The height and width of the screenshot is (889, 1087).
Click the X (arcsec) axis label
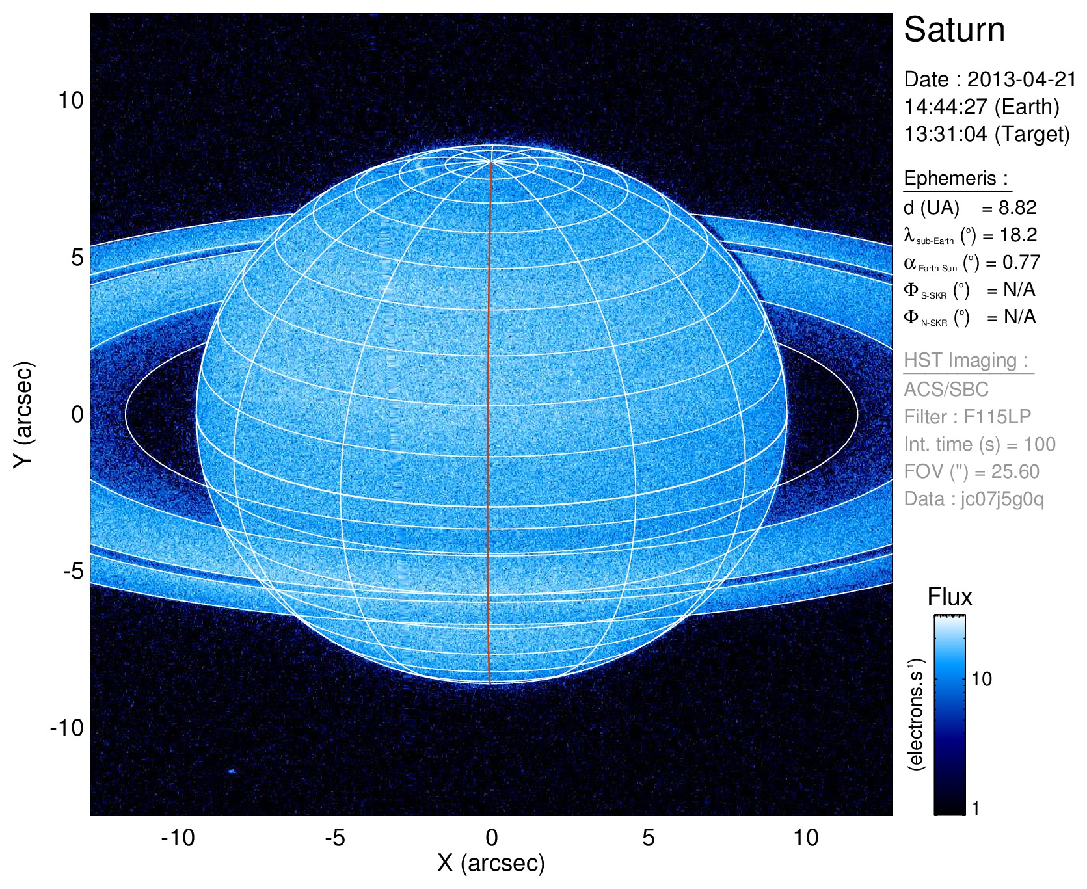491,863
